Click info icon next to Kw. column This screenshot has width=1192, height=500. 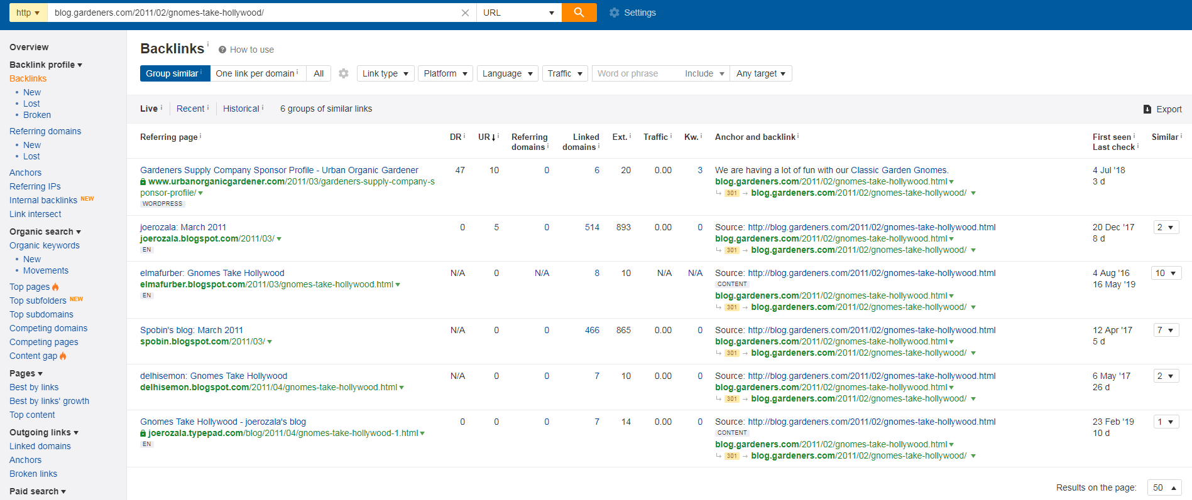[701, 136]
